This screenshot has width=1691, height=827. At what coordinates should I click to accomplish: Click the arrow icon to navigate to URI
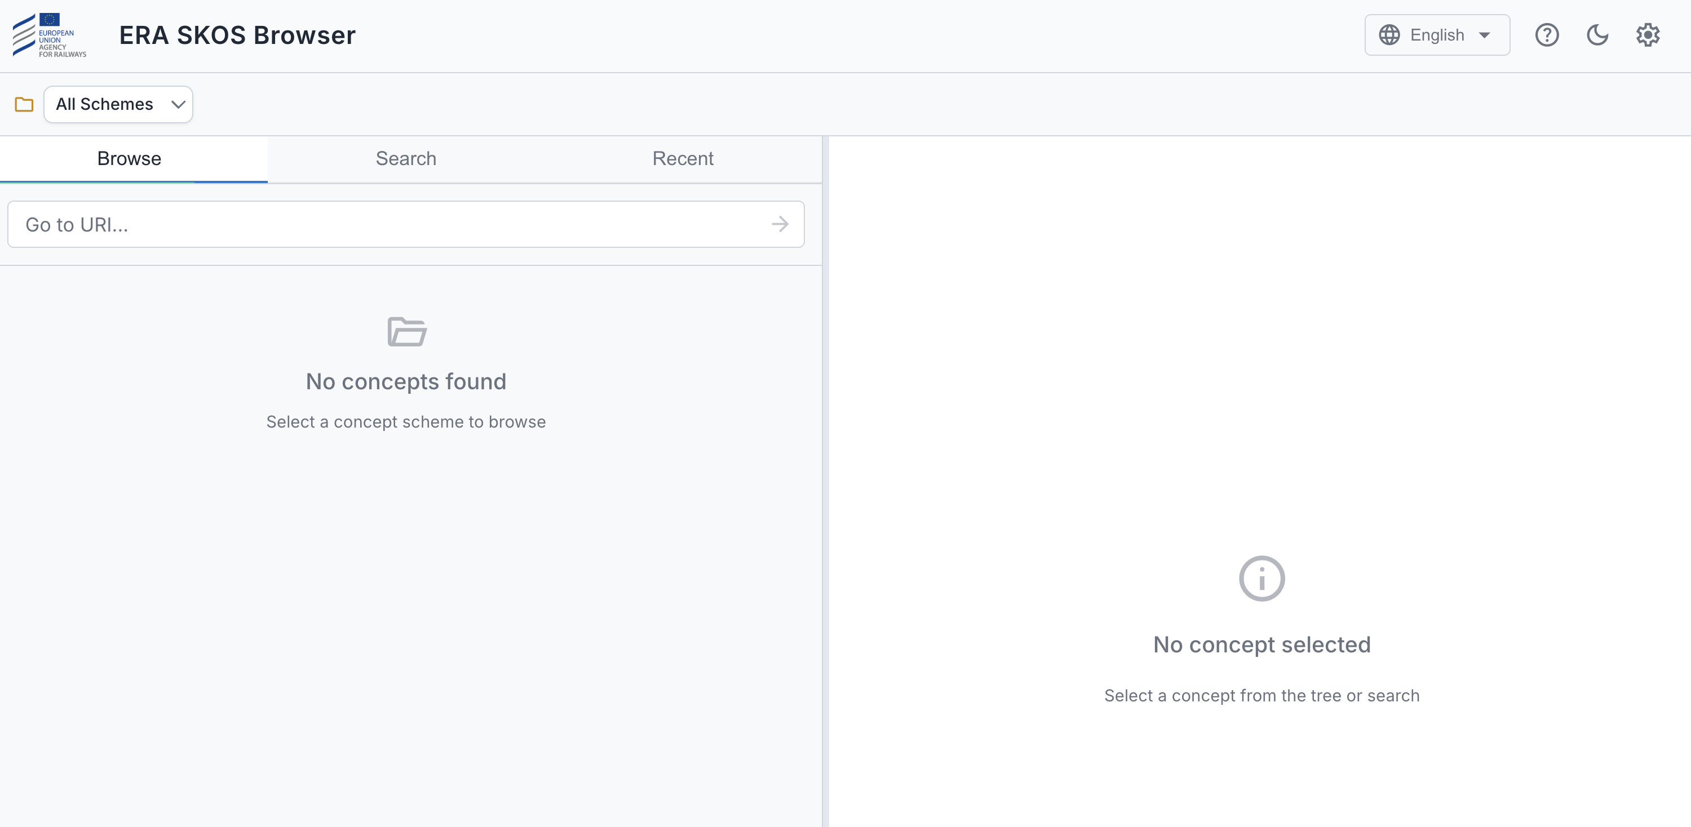[x=780, y=224]
